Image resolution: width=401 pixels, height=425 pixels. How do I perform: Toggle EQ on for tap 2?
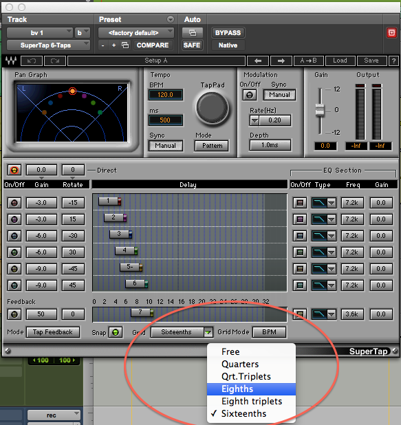(300, 219)
